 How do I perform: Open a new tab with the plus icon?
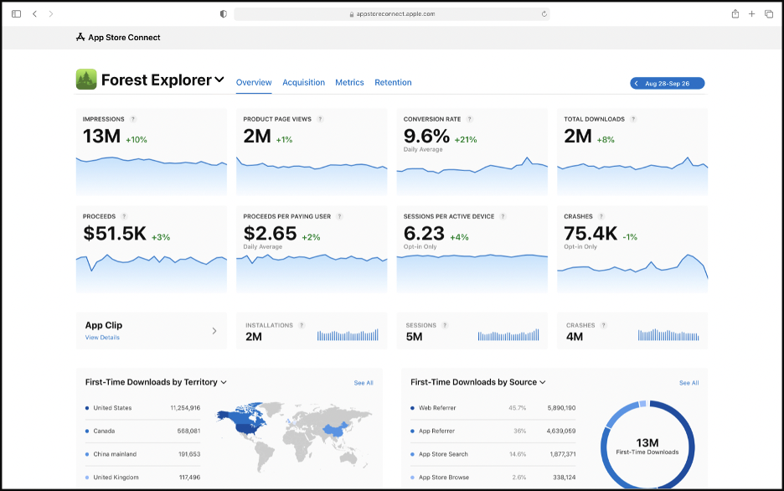tap(752, 13)
